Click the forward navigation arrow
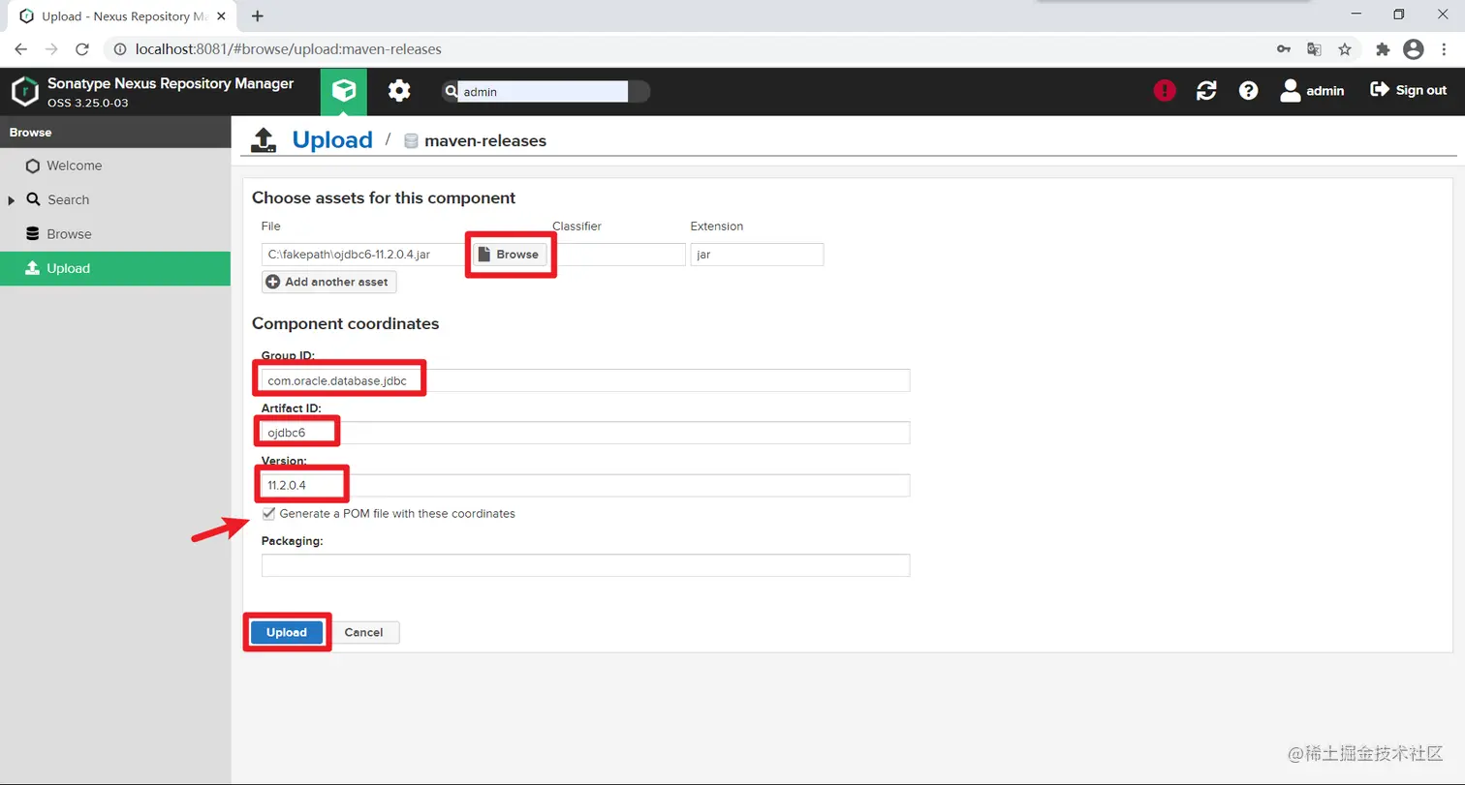Image resolution: width=1465 pixels, height=785 pixels. [51, 48]
